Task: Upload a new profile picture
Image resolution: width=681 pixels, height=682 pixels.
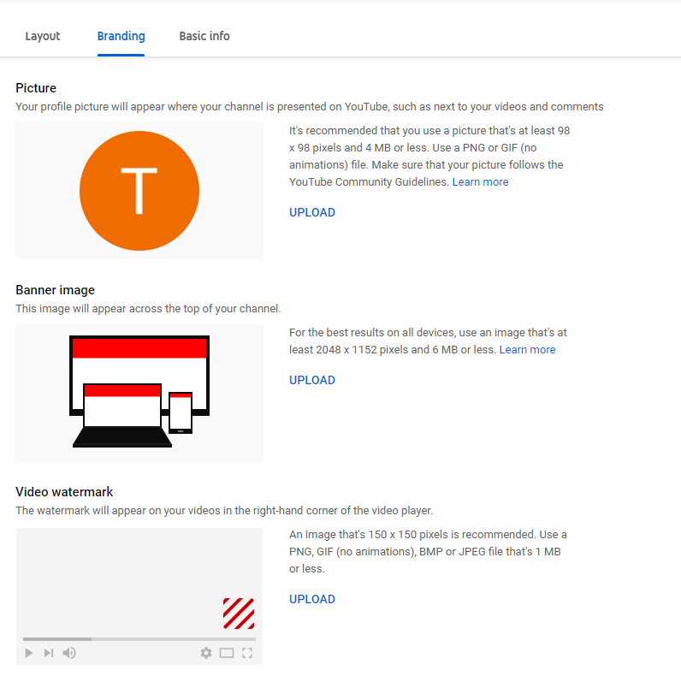Action: click(x=312, y=213)
